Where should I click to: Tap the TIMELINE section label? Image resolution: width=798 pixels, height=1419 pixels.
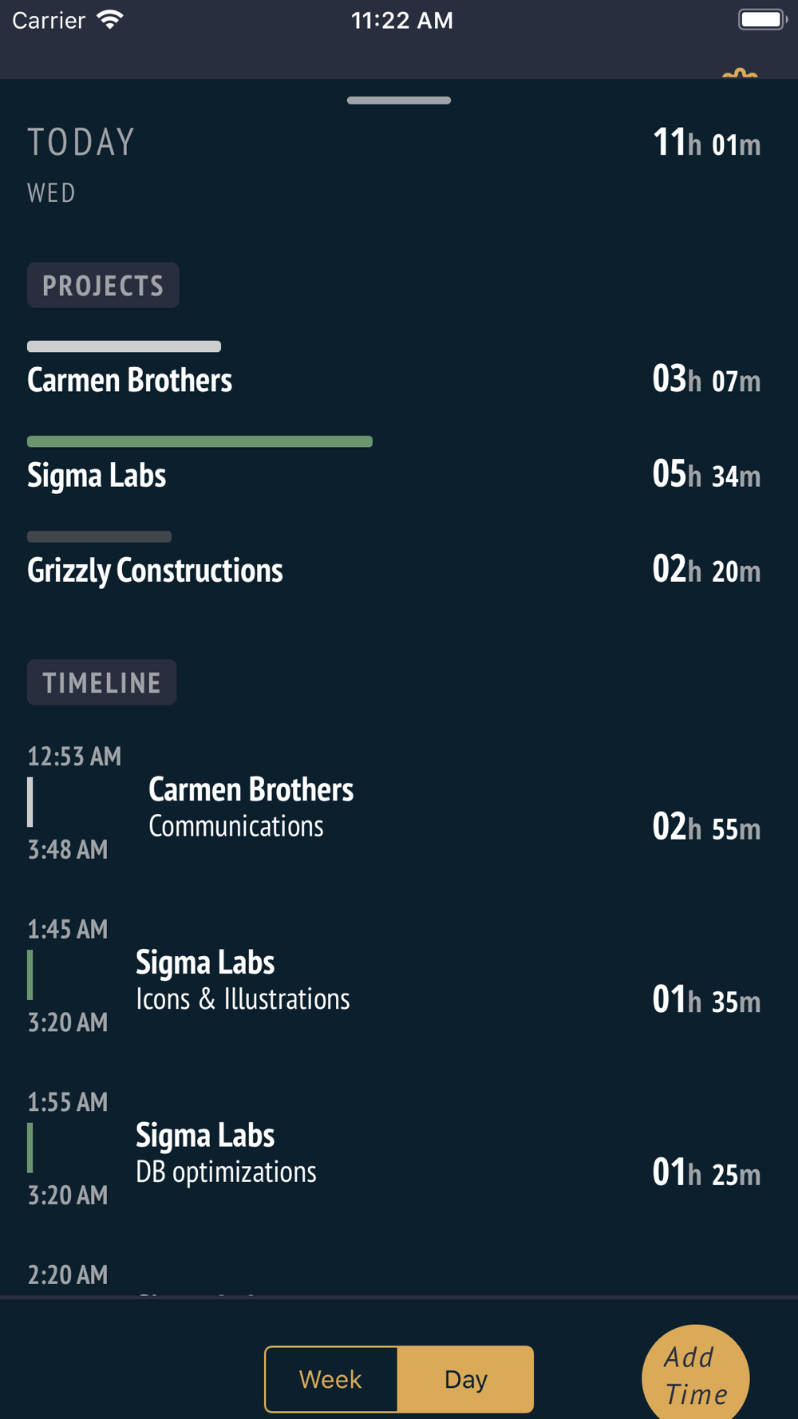(102, 682)
